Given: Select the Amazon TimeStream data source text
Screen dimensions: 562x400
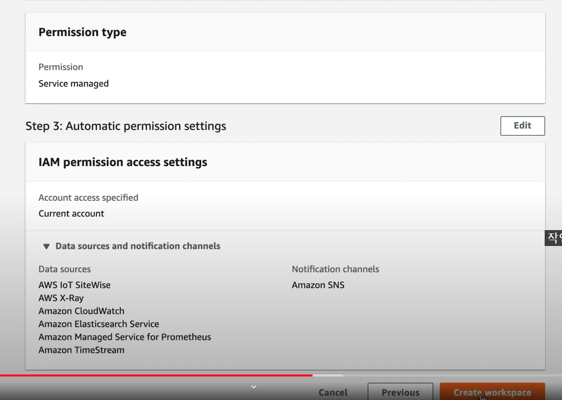Looking at the screenshot, I should click(x=81, y=350).
